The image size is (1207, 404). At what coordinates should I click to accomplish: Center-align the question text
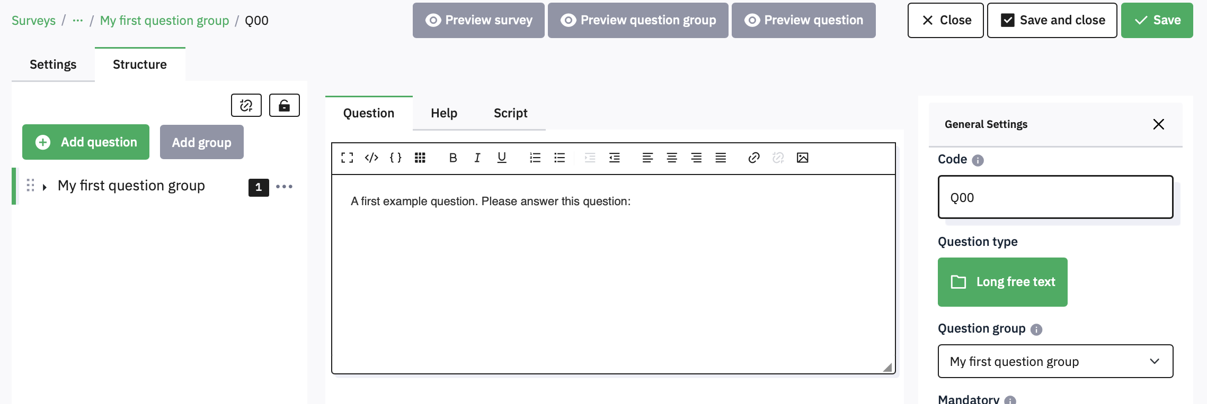pyautogui.click(x=672, y=158)
